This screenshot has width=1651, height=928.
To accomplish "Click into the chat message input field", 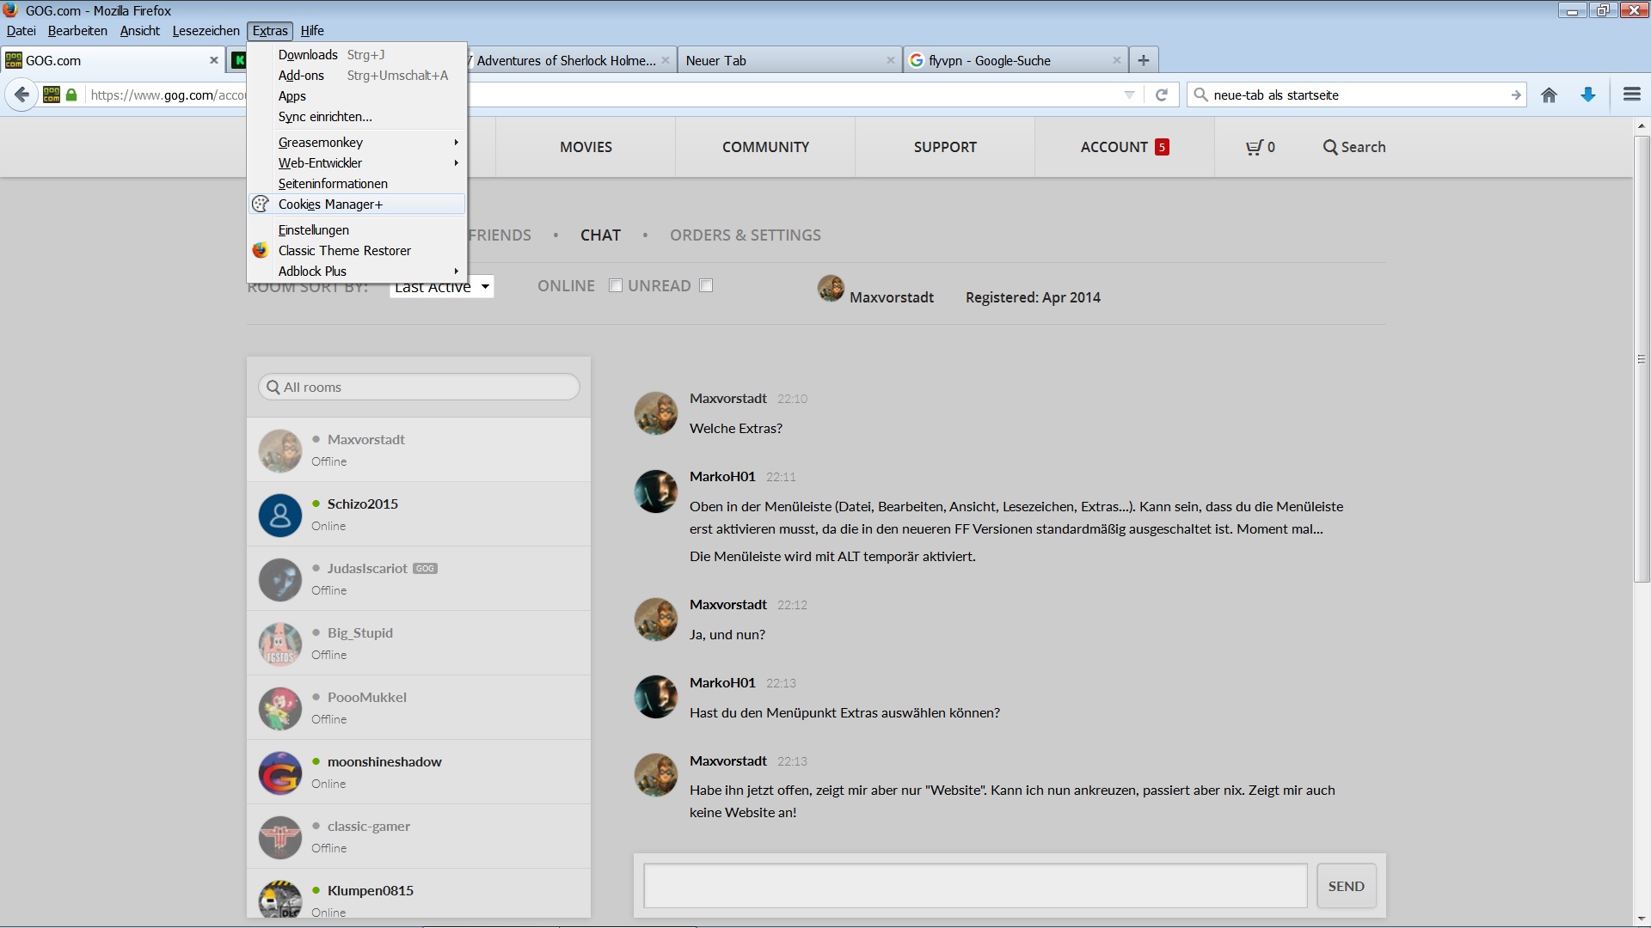I will coord(975,886).
